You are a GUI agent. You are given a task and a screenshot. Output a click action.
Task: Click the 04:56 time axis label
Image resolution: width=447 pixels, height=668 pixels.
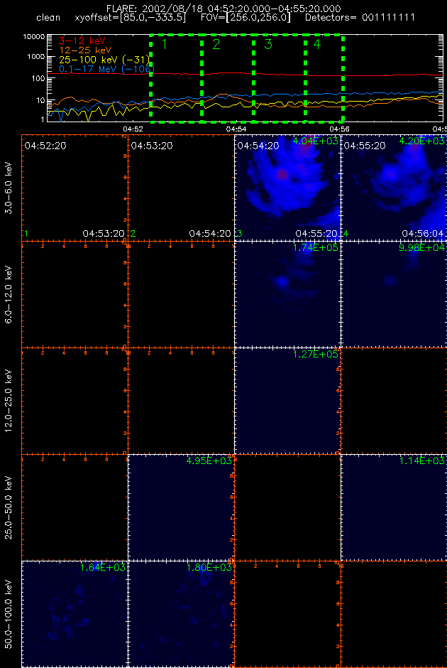click(x=339, y=128)
